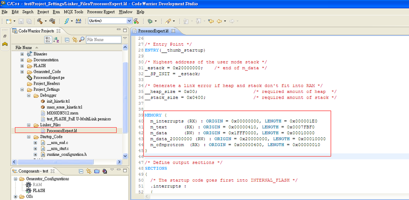Open the Processor Expert menu

101,12
